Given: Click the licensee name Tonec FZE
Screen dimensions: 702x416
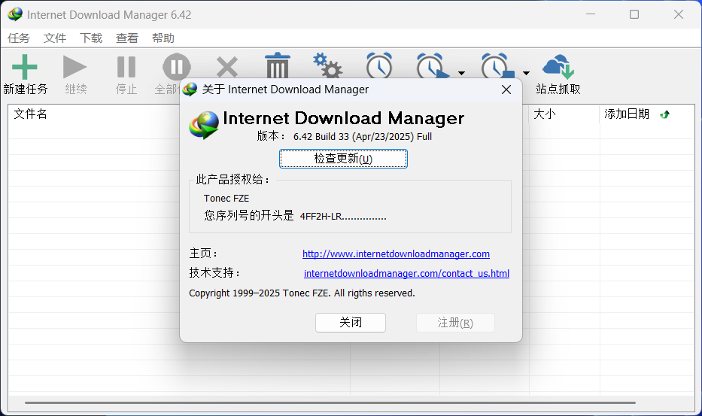Looking at the screenshot, I should [x=226, y=199].
